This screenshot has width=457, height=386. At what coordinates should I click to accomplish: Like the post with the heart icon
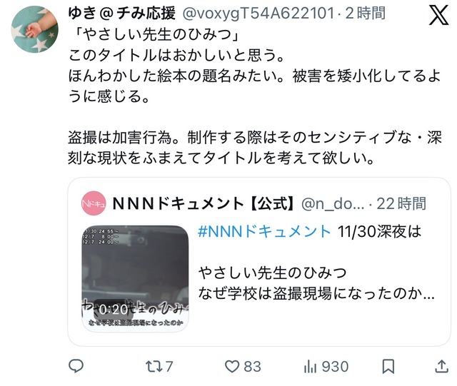[x=232, y=366]
